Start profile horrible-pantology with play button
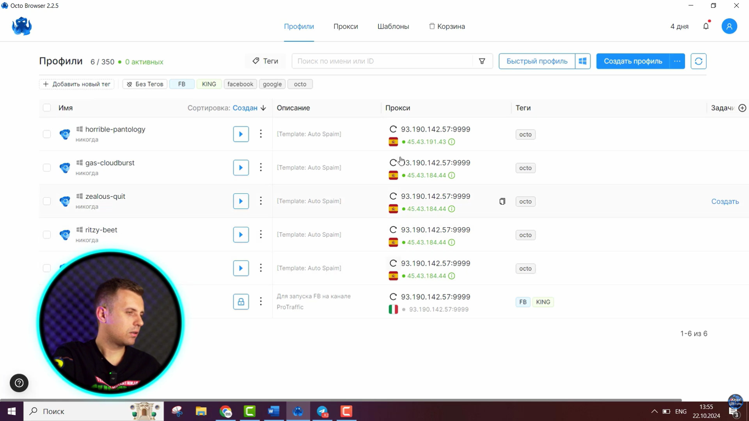This screenshot has width=749, height=421. pos(241,134)
